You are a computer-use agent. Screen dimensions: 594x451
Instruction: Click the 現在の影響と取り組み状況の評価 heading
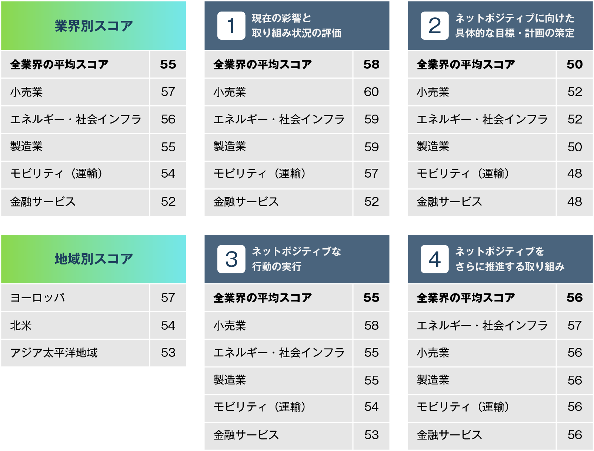point(296,26)
